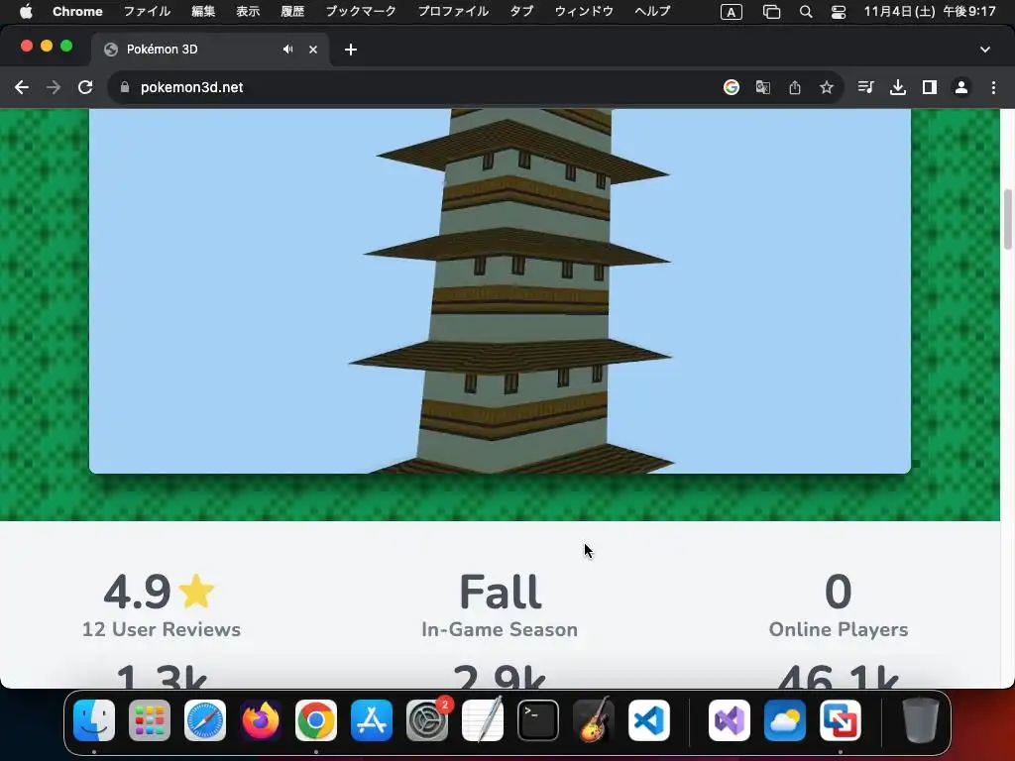This screenshot has height=761, width=1015.
Task: Click the browser forward arrow
Action: 54,87
